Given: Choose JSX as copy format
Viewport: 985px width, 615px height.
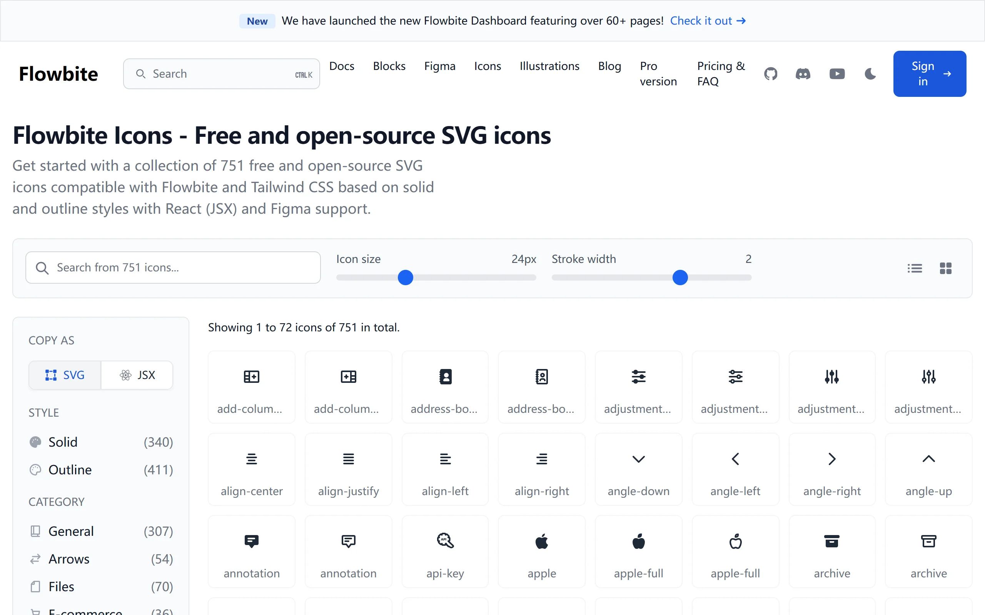Looking at the screenshot, I should point(137,375).
